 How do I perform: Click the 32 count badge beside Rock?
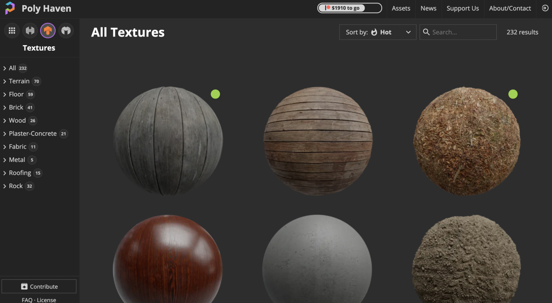click(29, 186)
